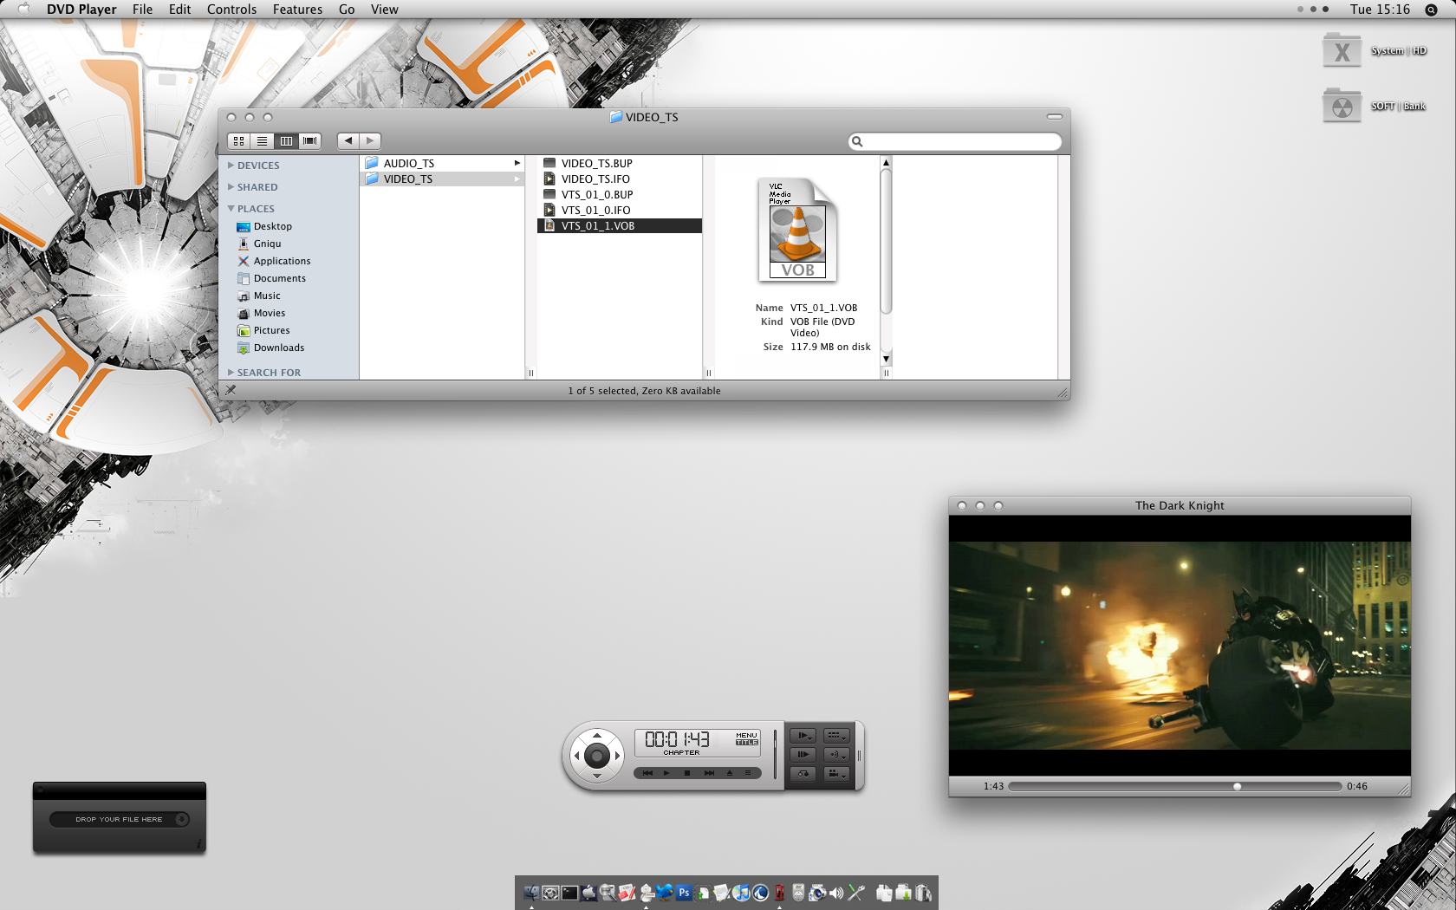This screenshot has width=1456, height=910.
Task: Collapse the PLACES sidebar section
Action: click(x=231, y=208)
